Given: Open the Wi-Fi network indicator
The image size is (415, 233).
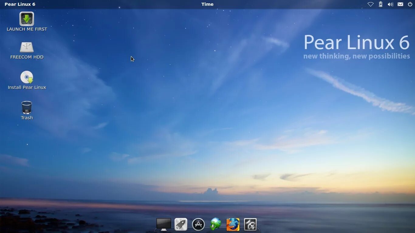Looking at the screenshot, I should pos(371,4).
